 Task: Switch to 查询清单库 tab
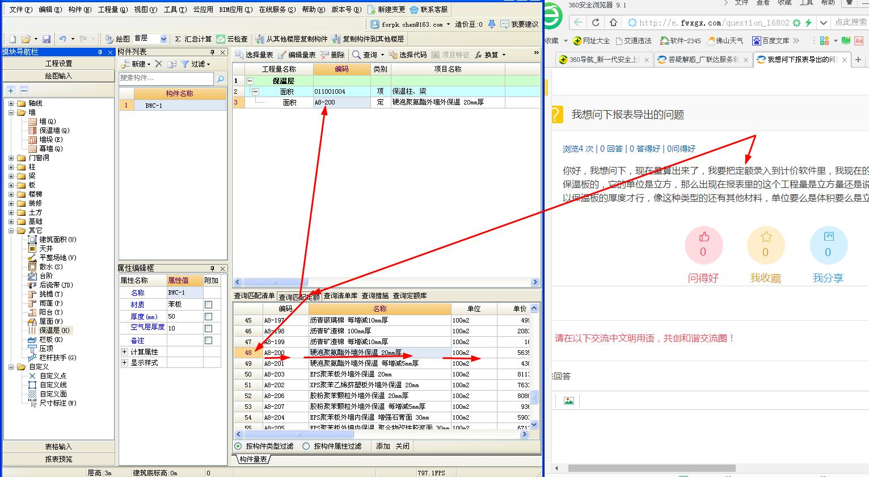click(x=341, y=296)
